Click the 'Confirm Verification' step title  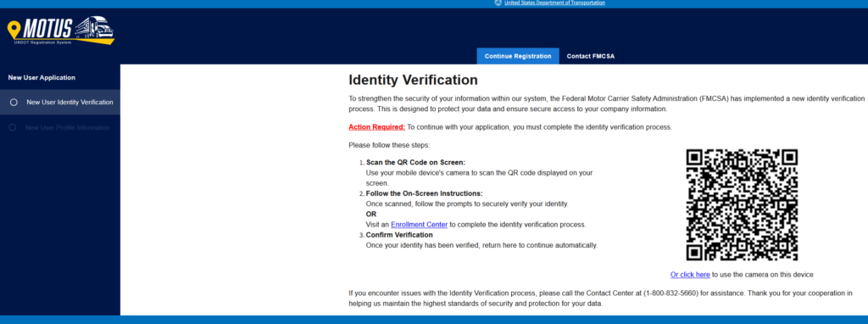399,235
